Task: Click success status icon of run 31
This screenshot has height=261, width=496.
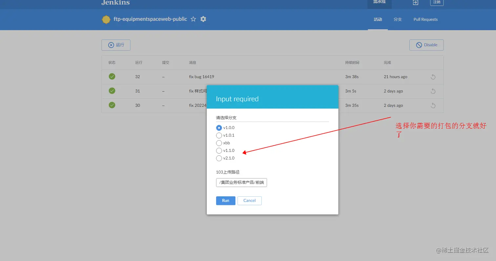Action: (x=112, y=91)
